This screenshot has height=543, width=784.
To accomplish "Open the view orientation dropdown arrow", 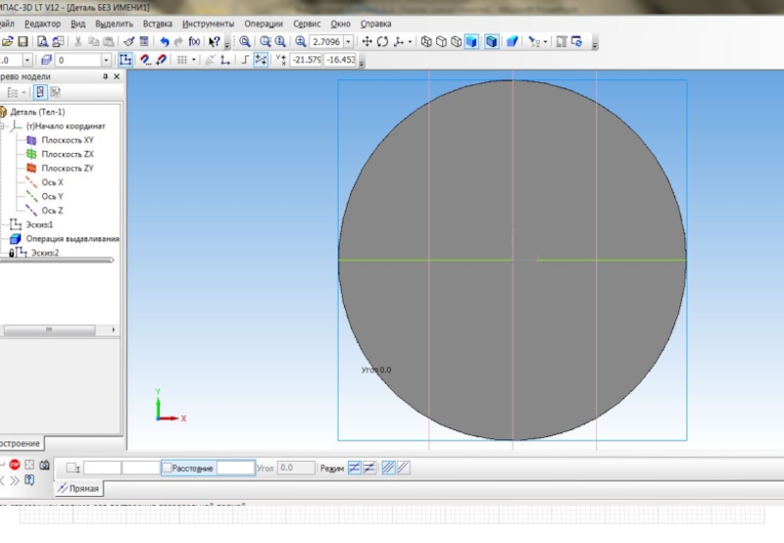I will 410,41.
